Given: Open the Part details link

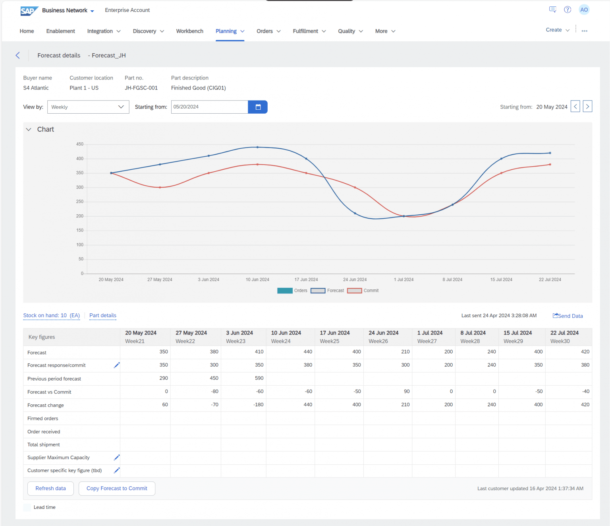Looking at the screenshot, I should (x=103, y=315).
